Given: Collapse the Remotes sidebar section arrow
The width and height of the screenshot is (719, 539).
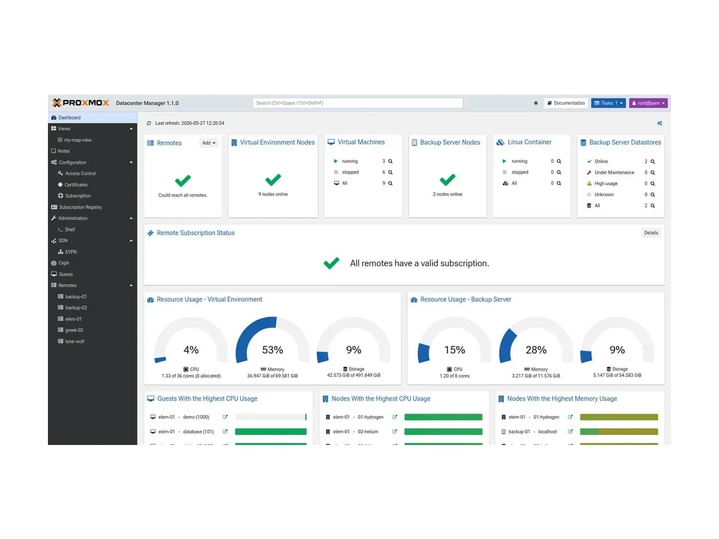Looking at the screenshot, I should (x=131, y=286).
